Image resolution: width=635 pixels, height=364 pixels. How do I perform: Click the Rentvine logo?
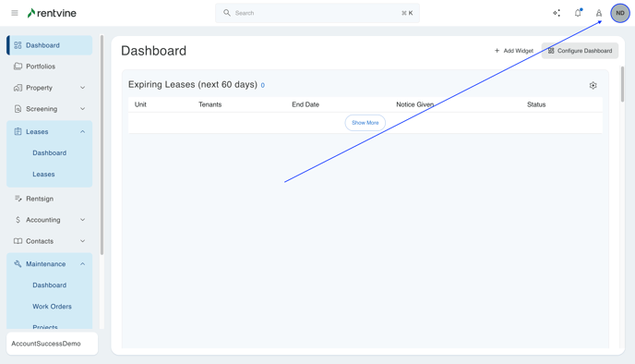[x=52, y=13]
